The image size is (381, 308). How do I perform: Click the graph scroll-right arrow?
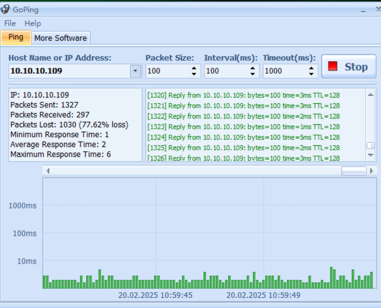(372, 171)
